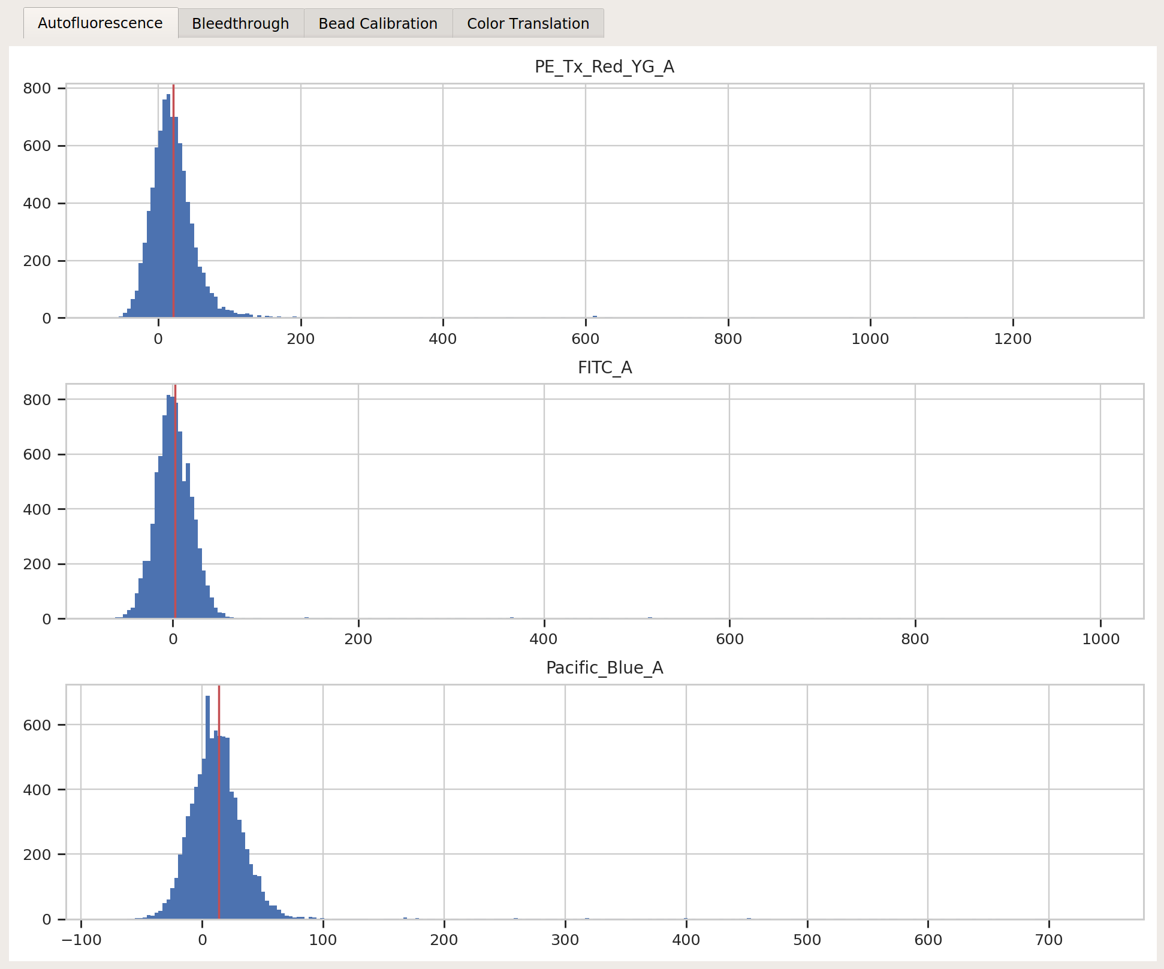Click the 400 x-axis label in FITC_A plot
The image size is (1164, 969).
coord(544,639)
